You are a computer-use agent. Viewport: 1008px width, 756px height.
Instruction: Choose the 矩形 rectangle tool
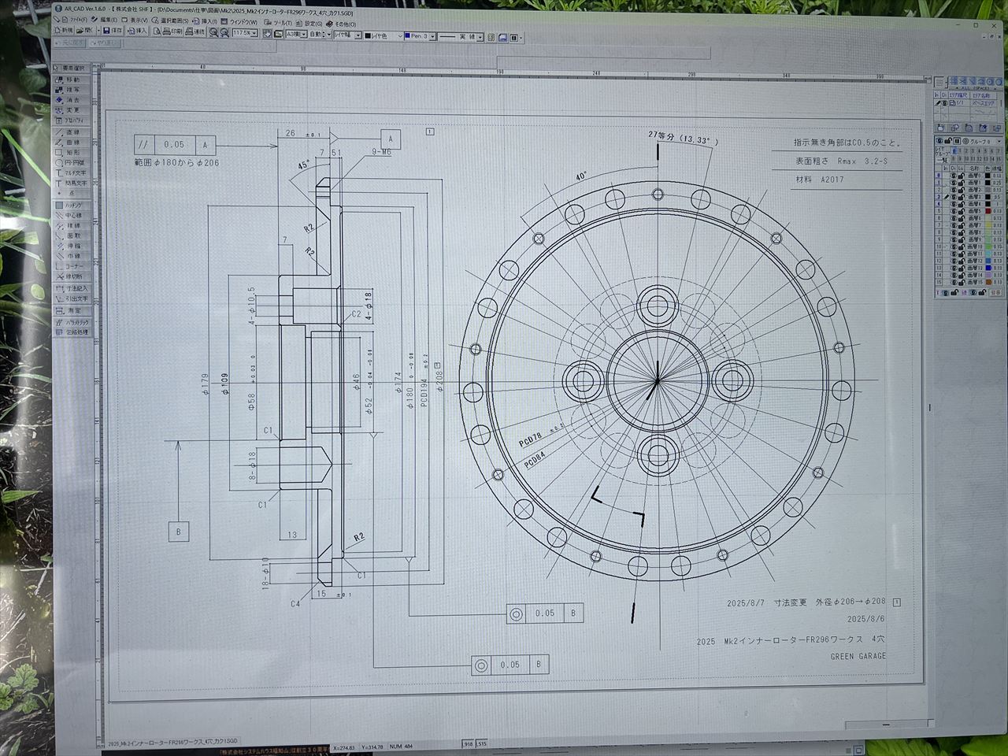(72, 153)
